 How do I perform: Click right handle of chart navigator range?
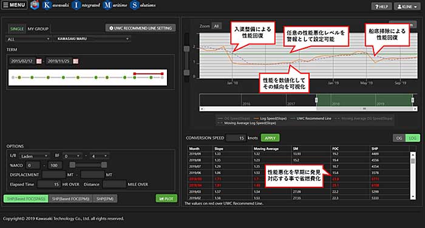point(412,100)
